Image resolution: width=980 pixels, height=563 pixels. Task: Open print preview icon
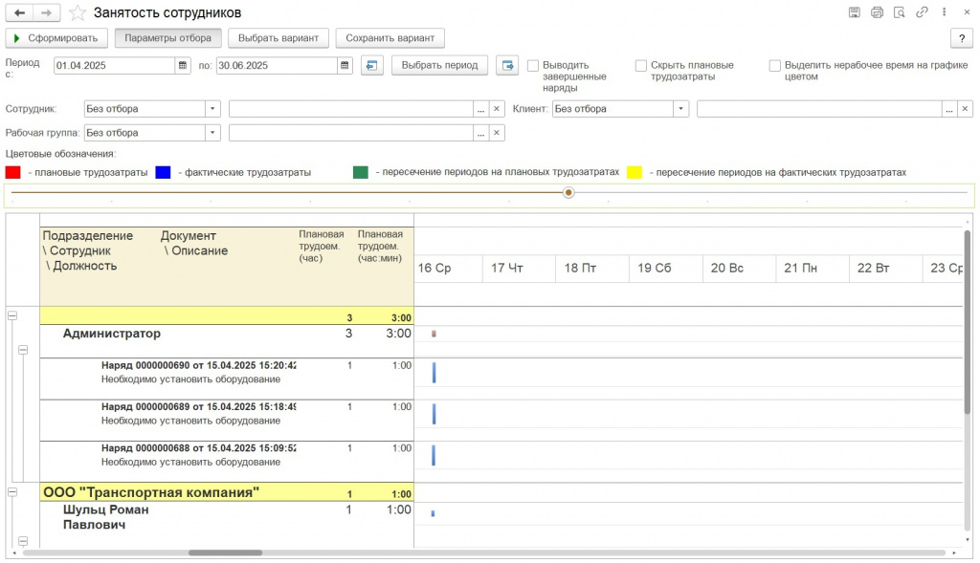[x=899, y=12]
